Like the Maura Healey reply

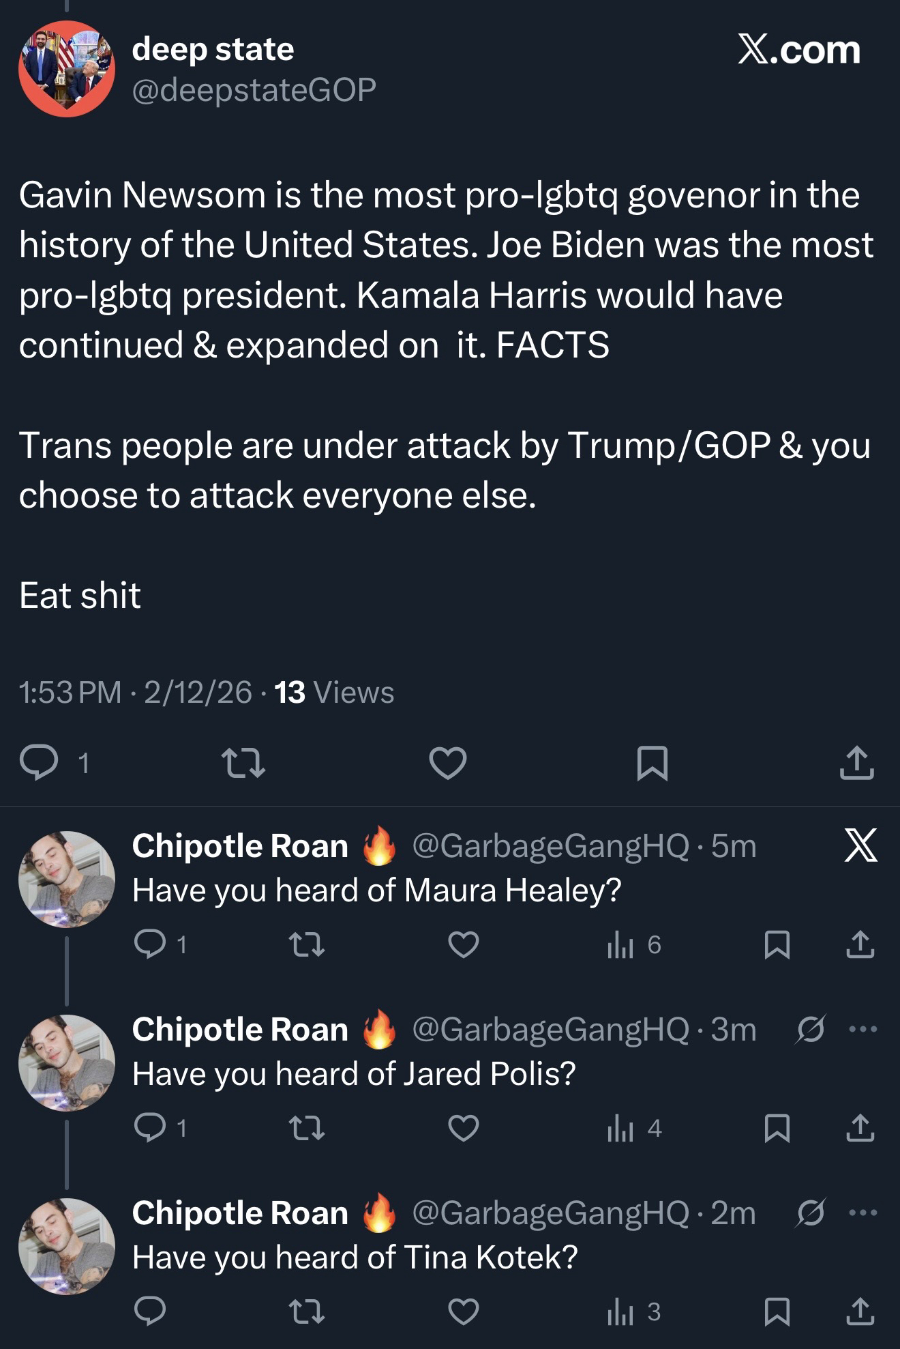click(x=464, y=944)
